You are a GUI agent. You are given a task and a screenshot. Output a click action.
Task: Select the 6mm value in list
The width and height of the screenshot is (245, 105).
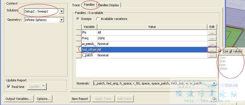(222, 65)
